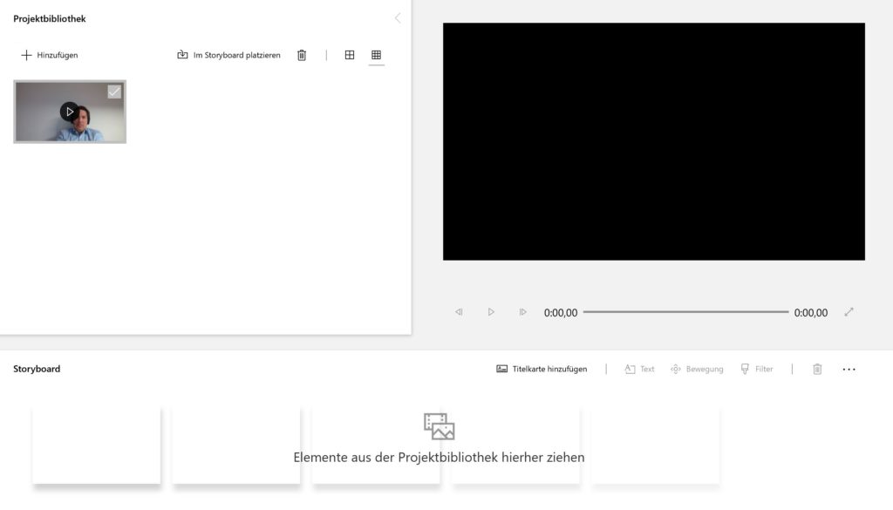Click the Storyboard trash icon

pyautogui.click(x=817, y=370)
